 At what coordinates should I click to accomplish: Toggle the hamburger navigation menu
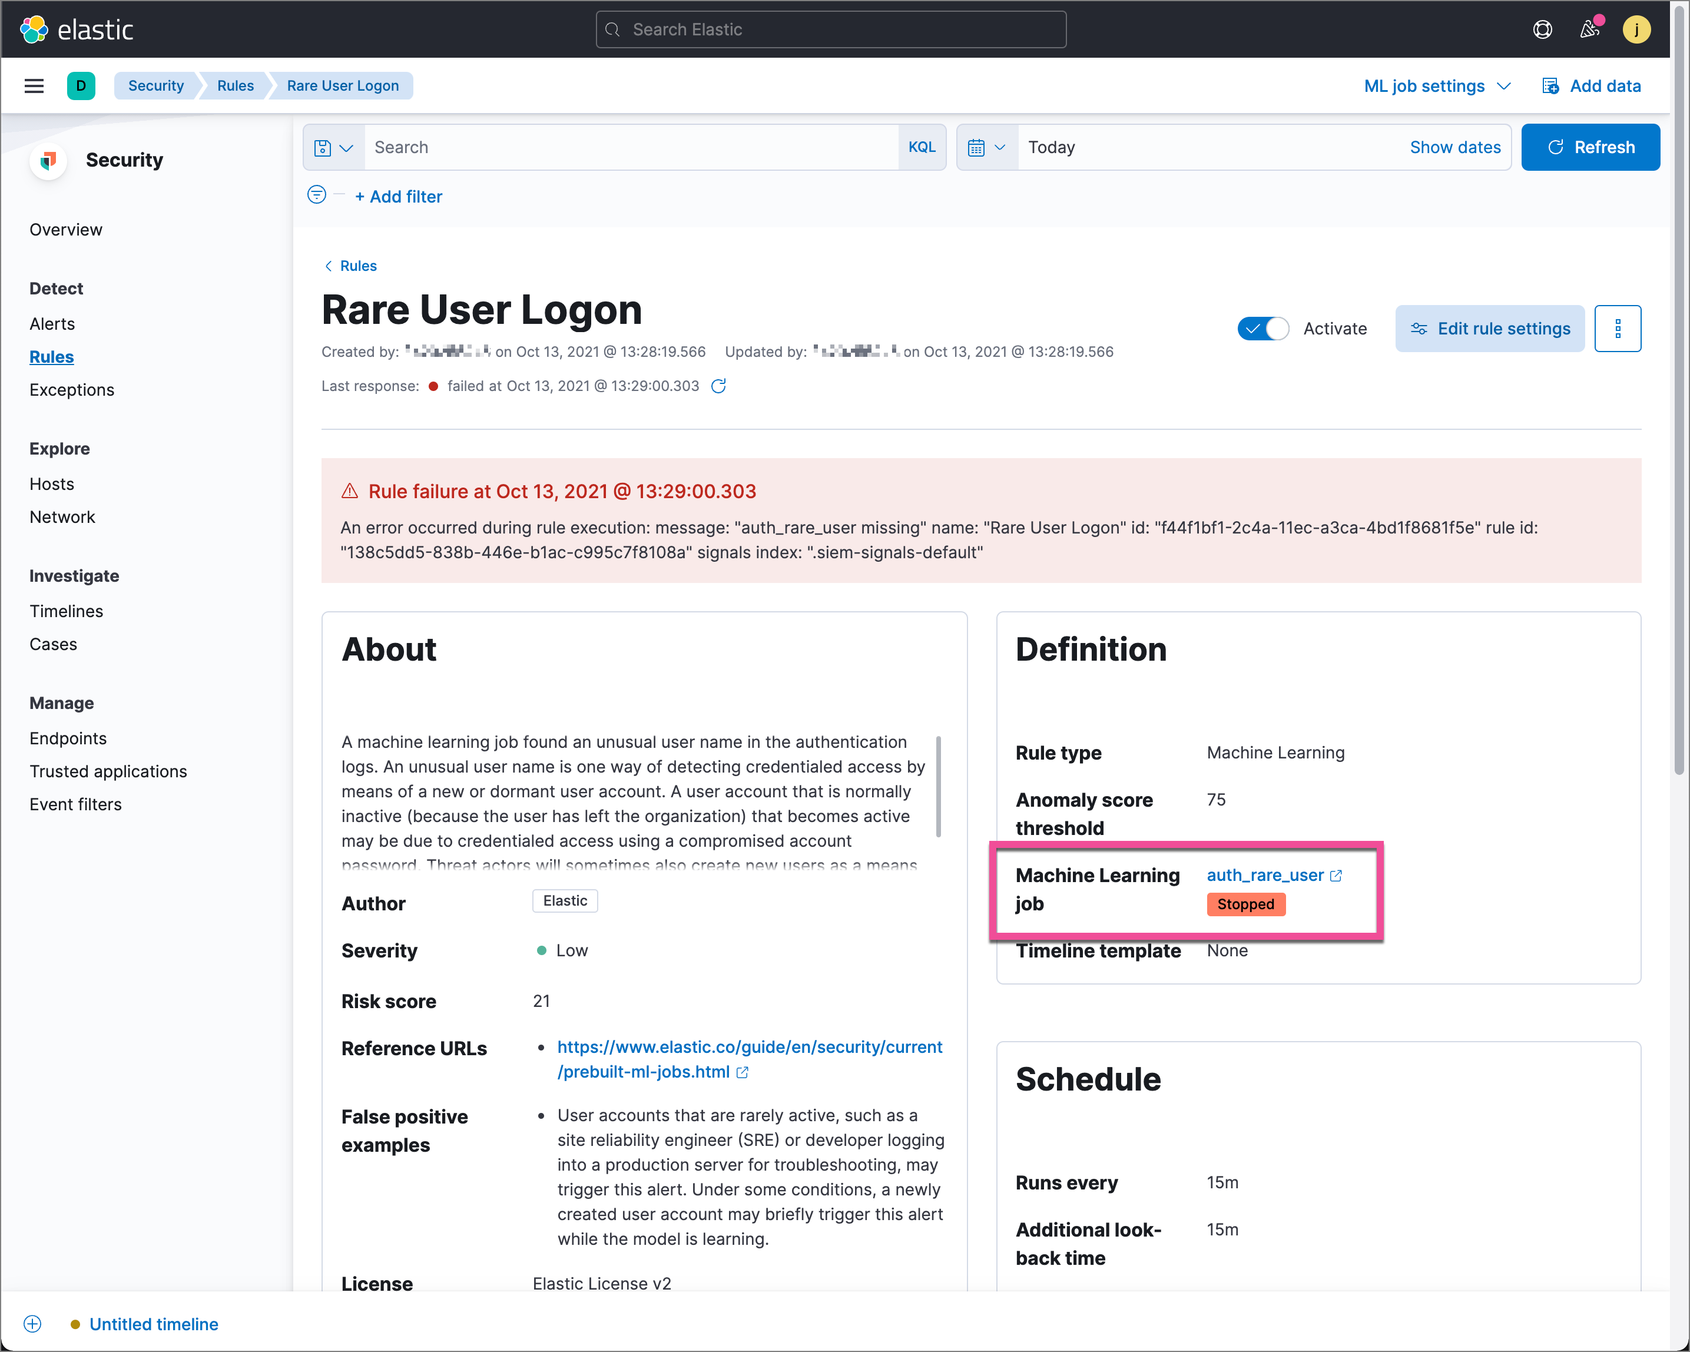(x=34, y=85)
